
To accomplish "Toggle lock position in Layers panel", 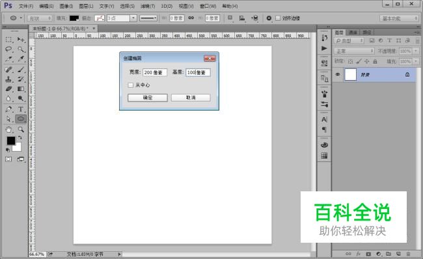I will [366, 62].
